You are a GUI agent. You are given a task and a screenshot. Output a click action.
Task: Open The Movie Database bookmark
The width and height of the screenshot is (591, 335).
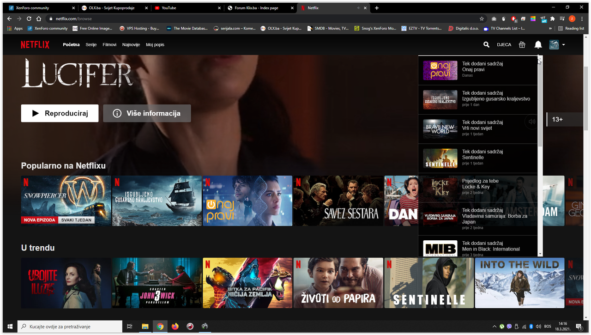187,28
